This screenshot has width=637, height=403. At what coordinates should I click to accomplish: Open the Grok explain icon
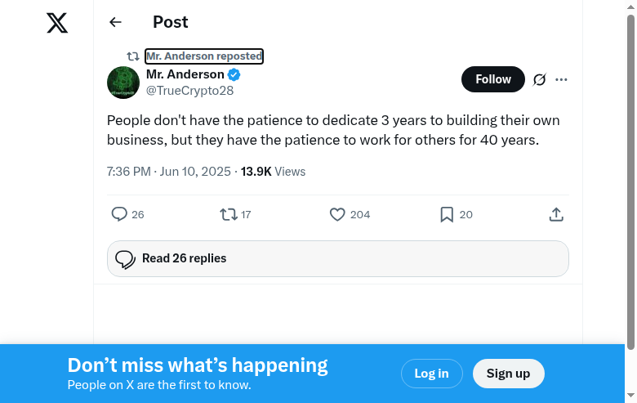[x=539, y=79]
